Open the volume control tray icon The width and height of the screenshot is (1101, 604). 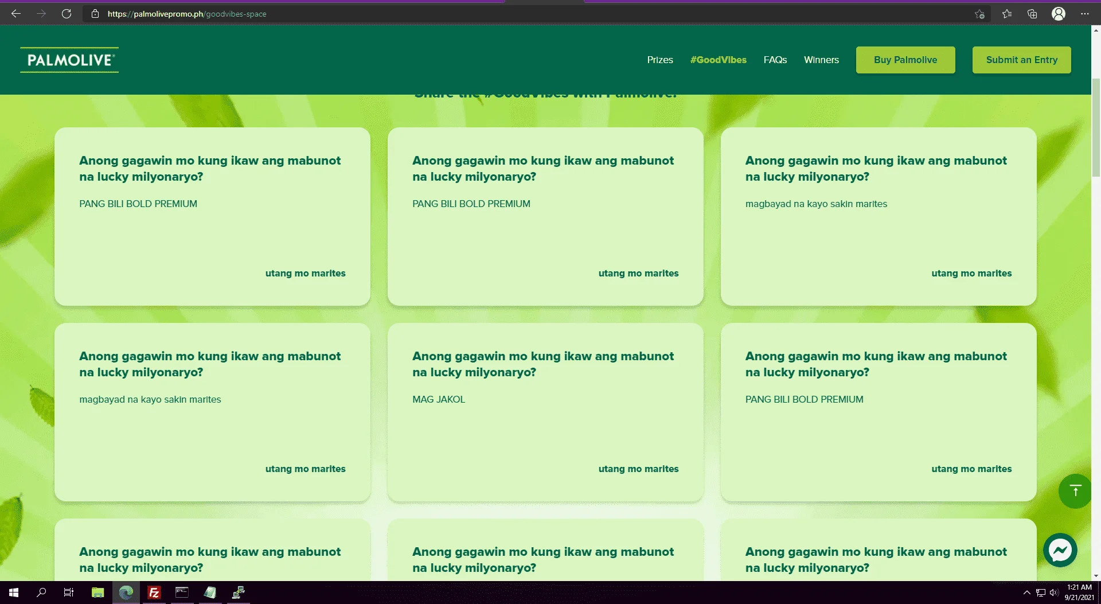point(1054,593)
